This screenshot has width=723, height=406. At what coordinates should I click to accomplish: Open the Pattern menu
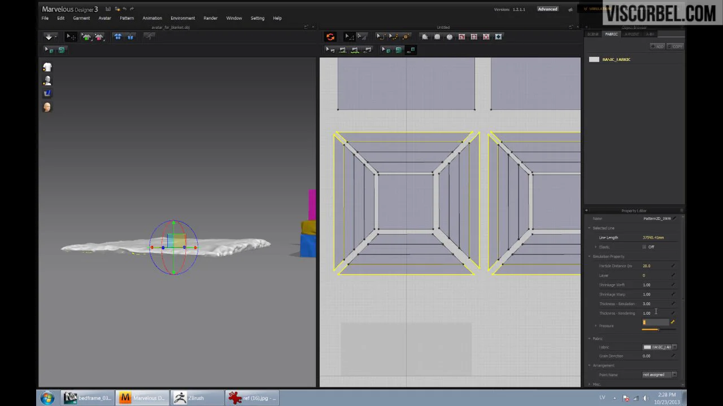click(127, 18)
